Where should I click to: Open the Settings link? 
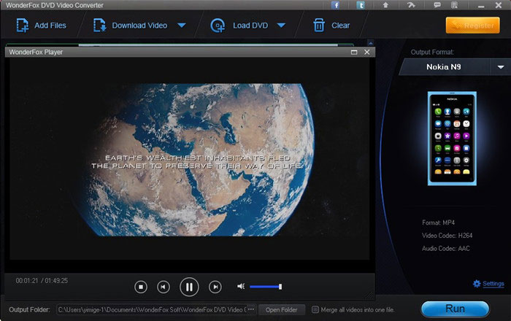[x=493, y=284]
